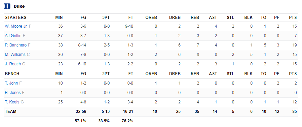
Task: Open P. Banchero player link
Action: click(x=16, y=45)
